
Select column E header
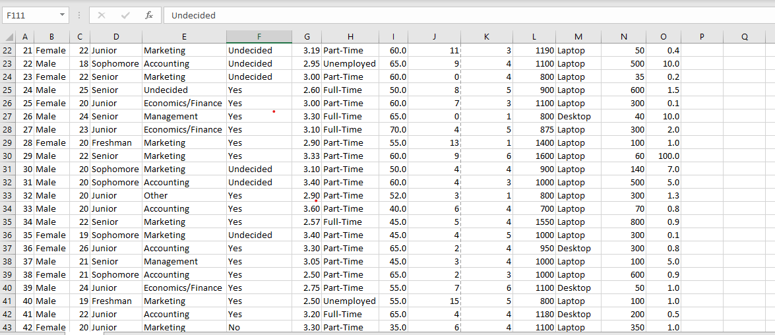point(185,36)
